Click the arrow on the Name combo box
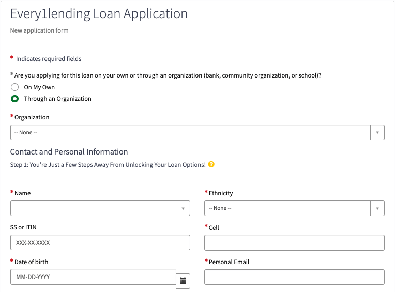 (183, 208)
